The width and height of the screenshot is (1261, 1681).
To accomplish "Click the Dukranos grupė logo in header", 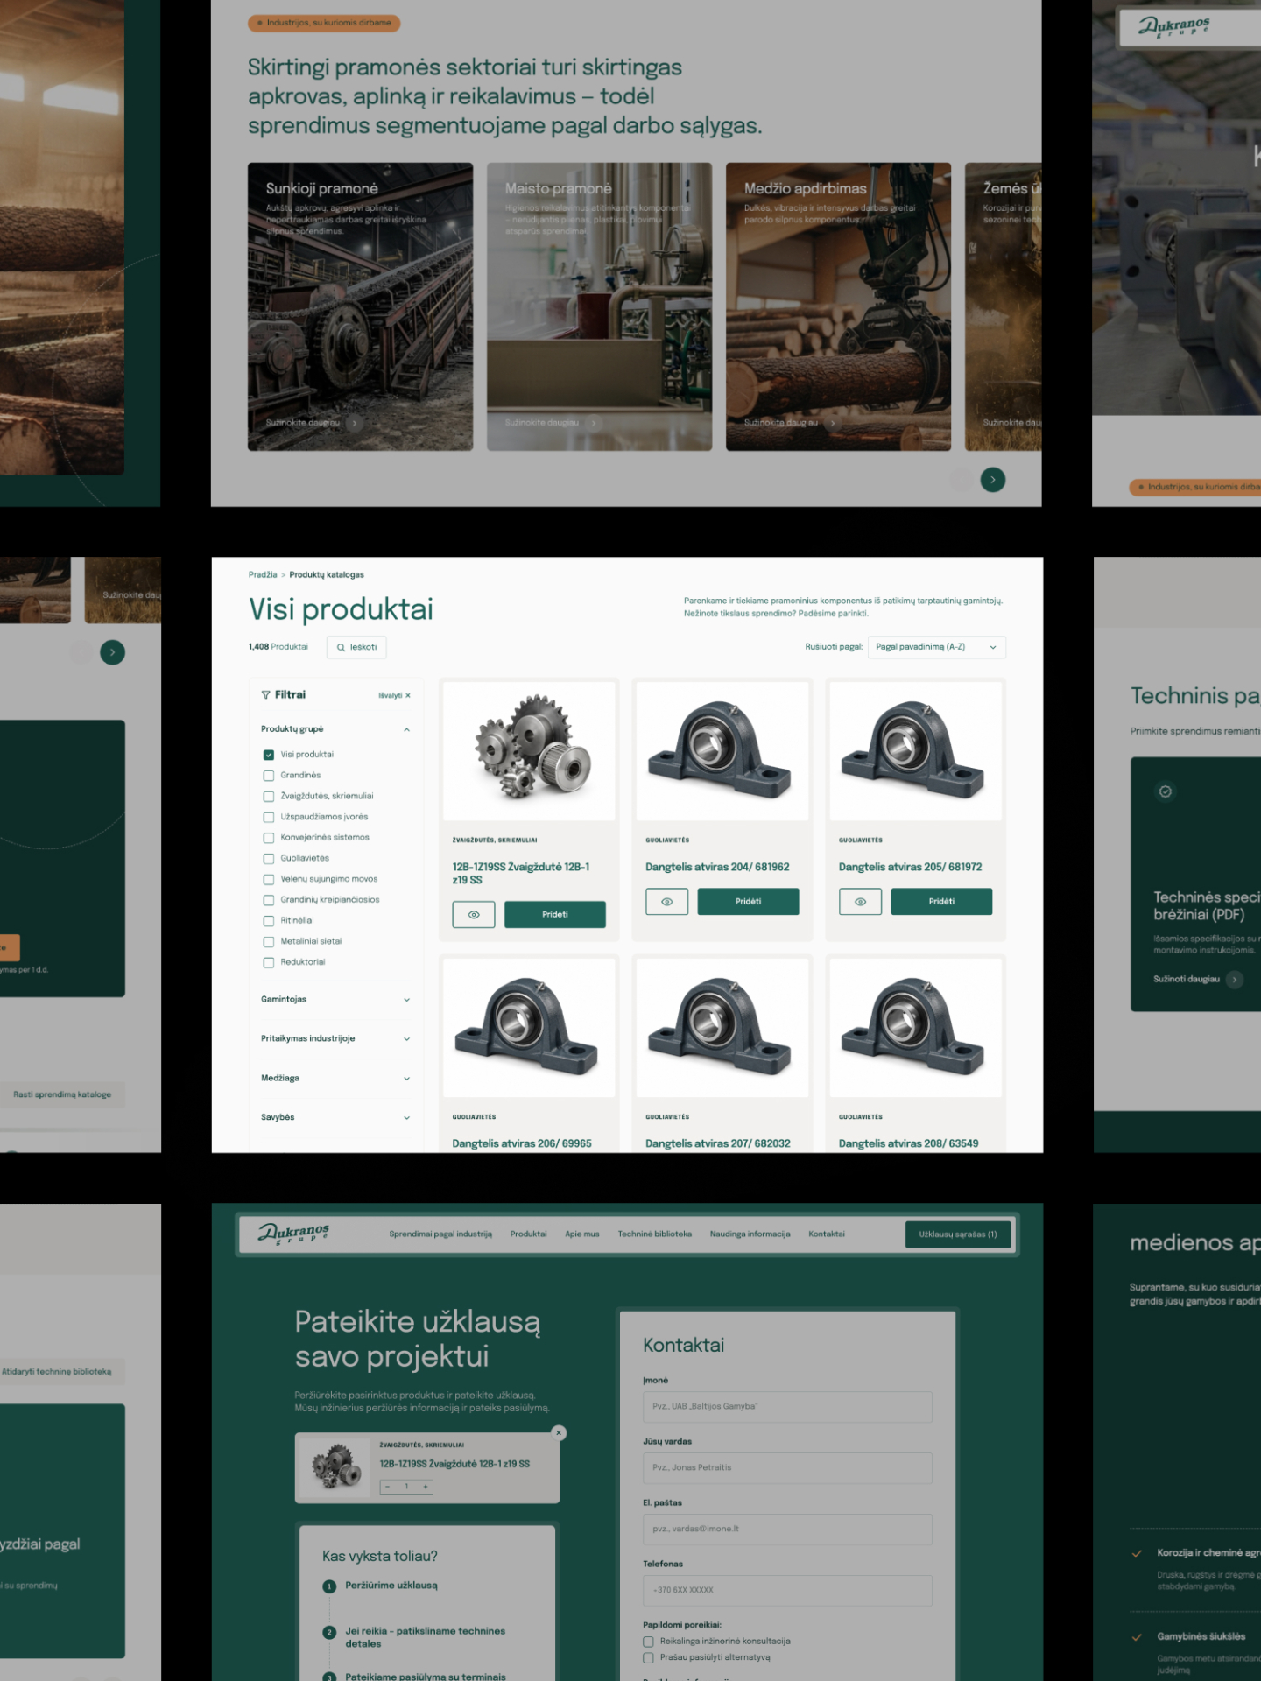I will click(294, 1234).
